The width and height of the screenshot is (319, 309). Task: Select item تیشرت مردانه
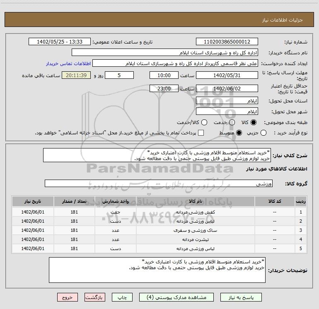coord(195,240)
